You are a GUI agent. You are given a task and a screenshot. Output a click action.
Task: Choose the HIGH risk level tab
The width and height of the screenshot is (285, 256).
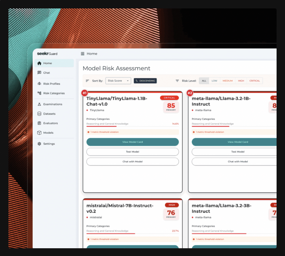241,81
